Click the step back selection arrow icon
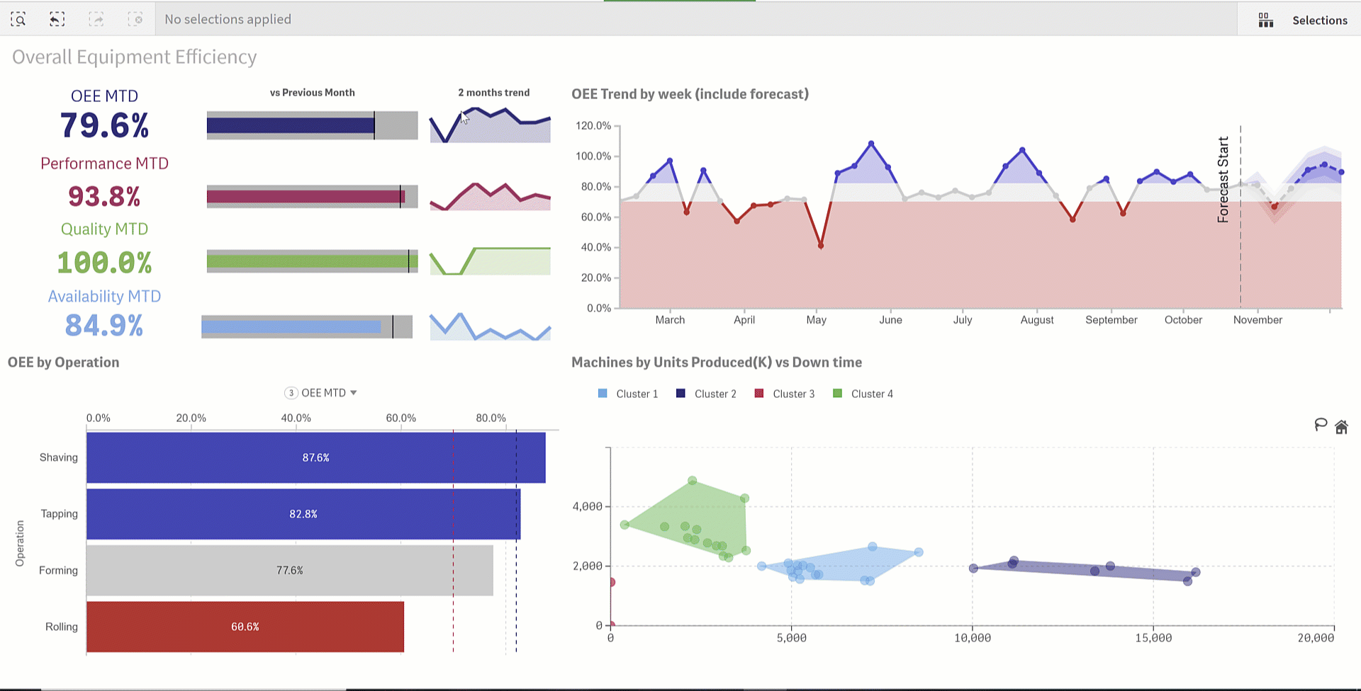The width and height of the screenshot is (1361, 691). tap(57, 19)
